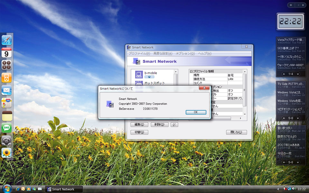
Task: Click the volume speaker tray icon
Action: point(294,189)
